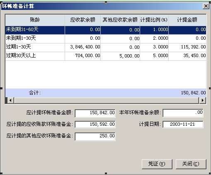Click the 凭证(V) voucher button
This screenshot has height=175, width=211.
tap(157, 164)
